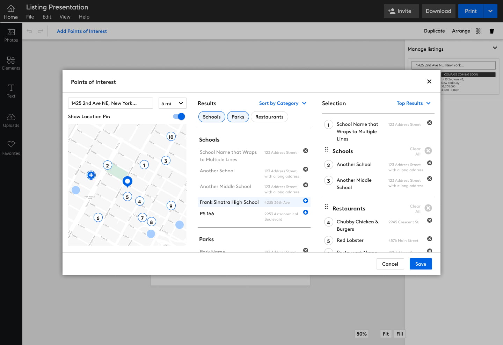503x345 pixels.
Task: Toggle the Restaurants category filter chip
Action: pyautogui.click(x=269, y=117)
